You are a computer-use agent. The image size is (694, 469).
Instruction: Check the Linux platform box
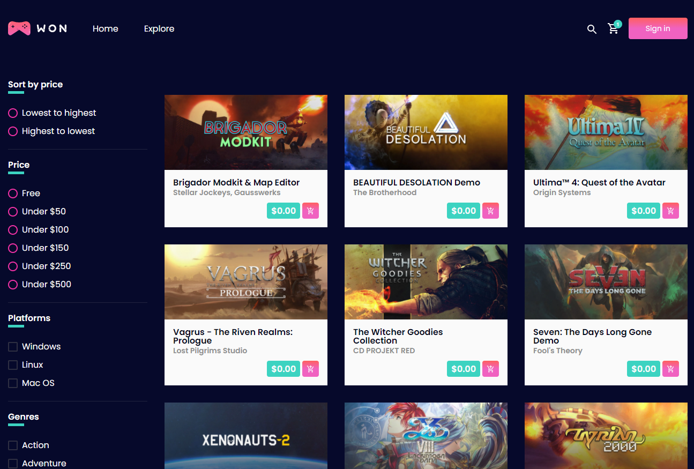(x=13, y=365)
